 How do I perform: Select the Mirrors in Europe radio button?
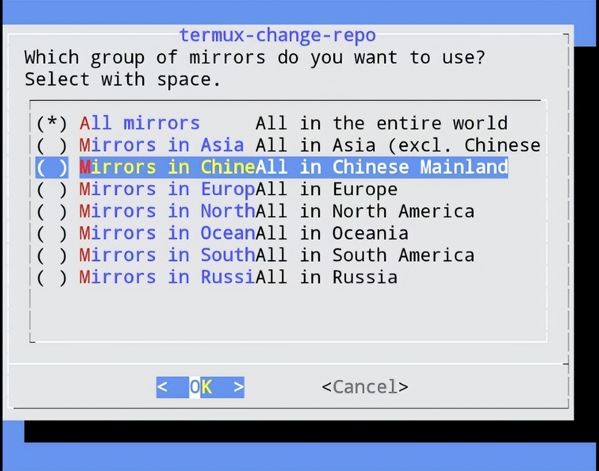(52, 189)
